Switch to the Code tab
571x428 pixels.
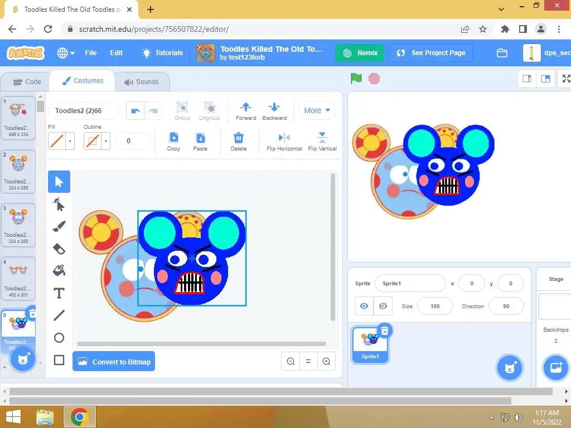pos(27,82)
